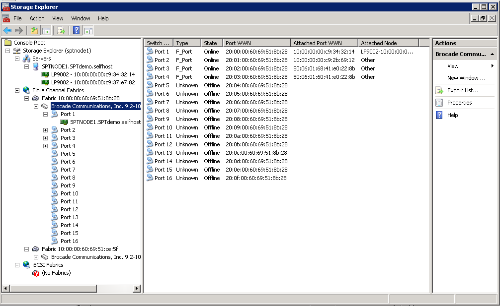
Task: Click the Back arrow toolbar icon
Action: pos(7,31)
